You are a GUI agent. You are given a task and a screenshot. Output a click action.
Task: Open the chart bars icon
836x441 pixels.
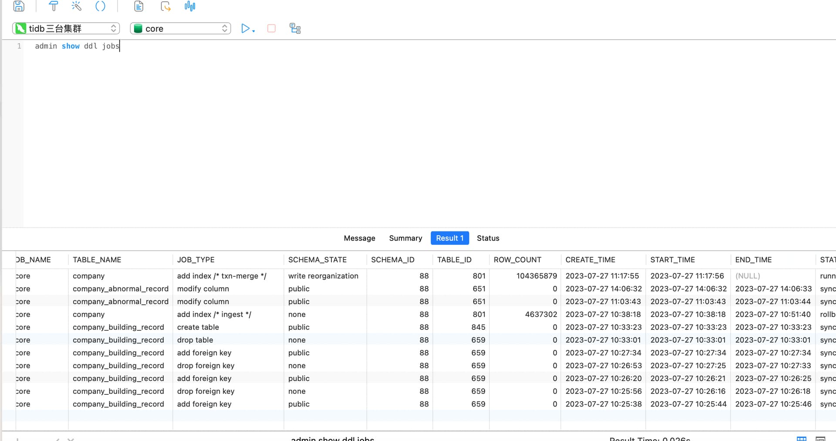[190, 6]
